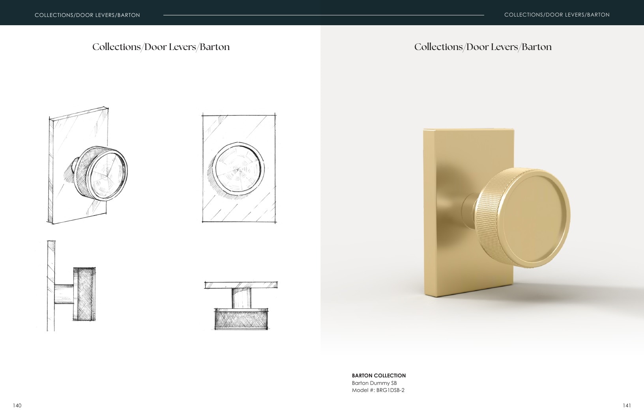Click the right page title Collections/Door Levers/Barton
This screenshot has height=416, width=644.
483,47
